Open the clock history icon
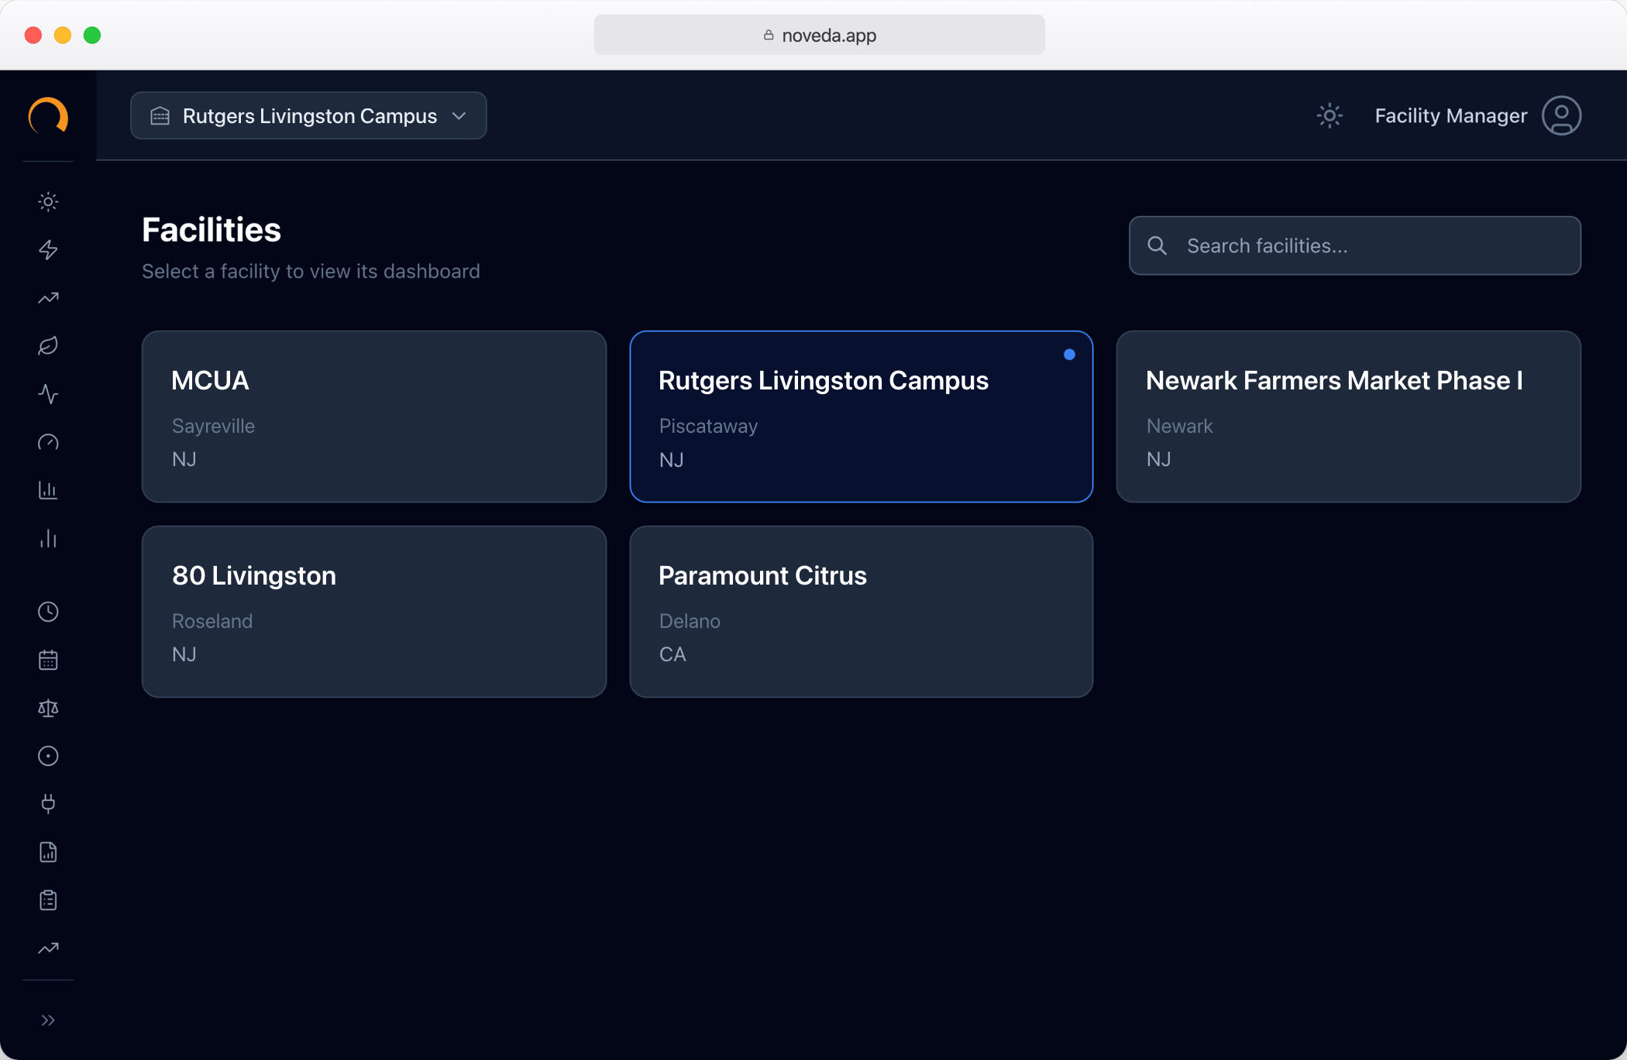 (x=48, y=612)
